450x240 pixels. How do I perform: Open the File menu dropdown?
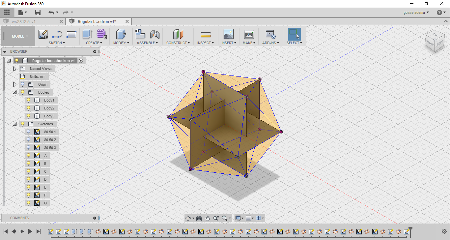coord(23,13)
